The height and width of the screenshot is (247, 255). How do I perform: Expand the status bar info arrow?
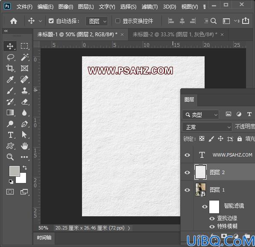click(x=129, y=228)
